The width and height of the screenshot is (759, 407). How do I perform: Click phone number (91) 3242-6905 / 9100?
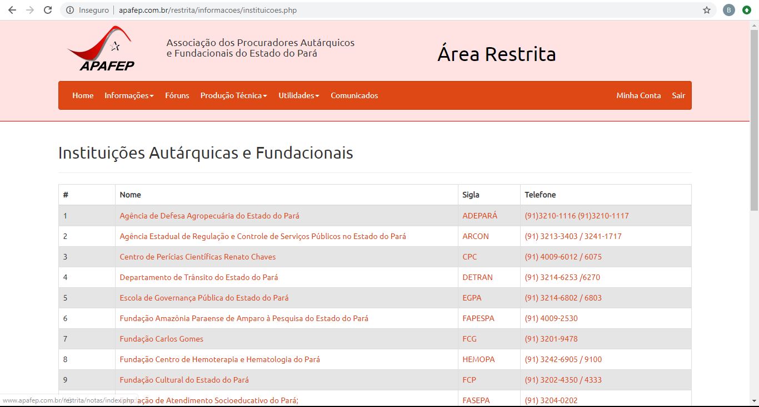(563, 359)
